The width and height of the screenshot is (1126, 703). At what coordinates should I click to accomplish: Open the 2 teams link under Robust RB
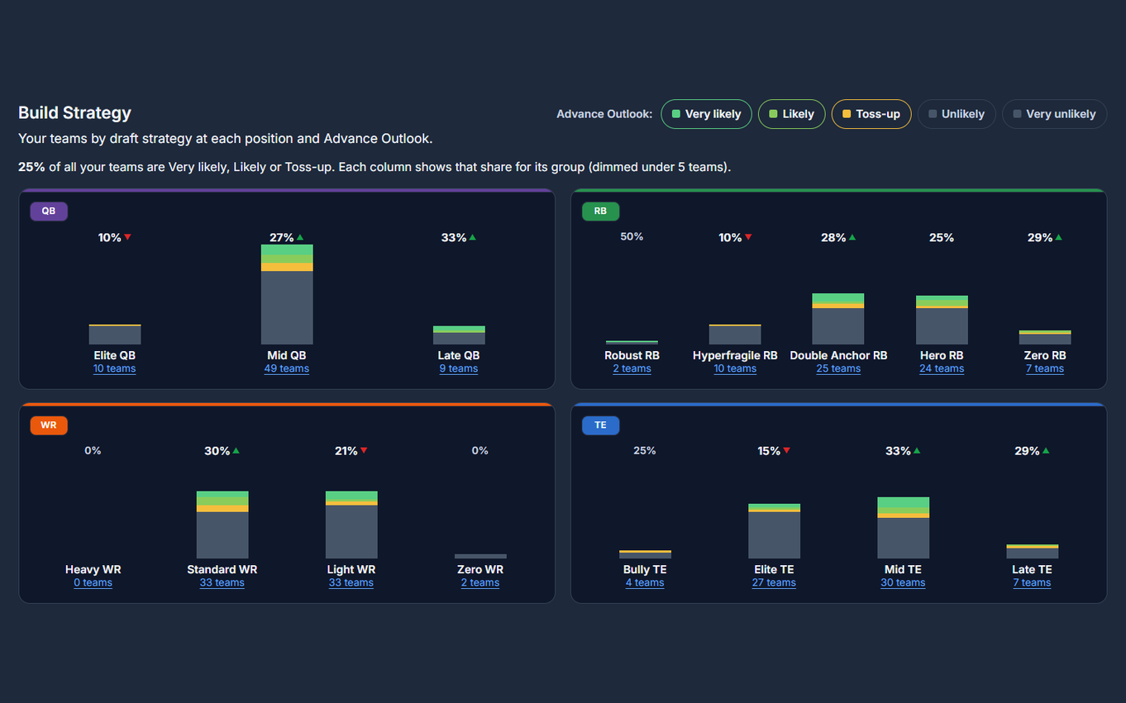point(632,368)
